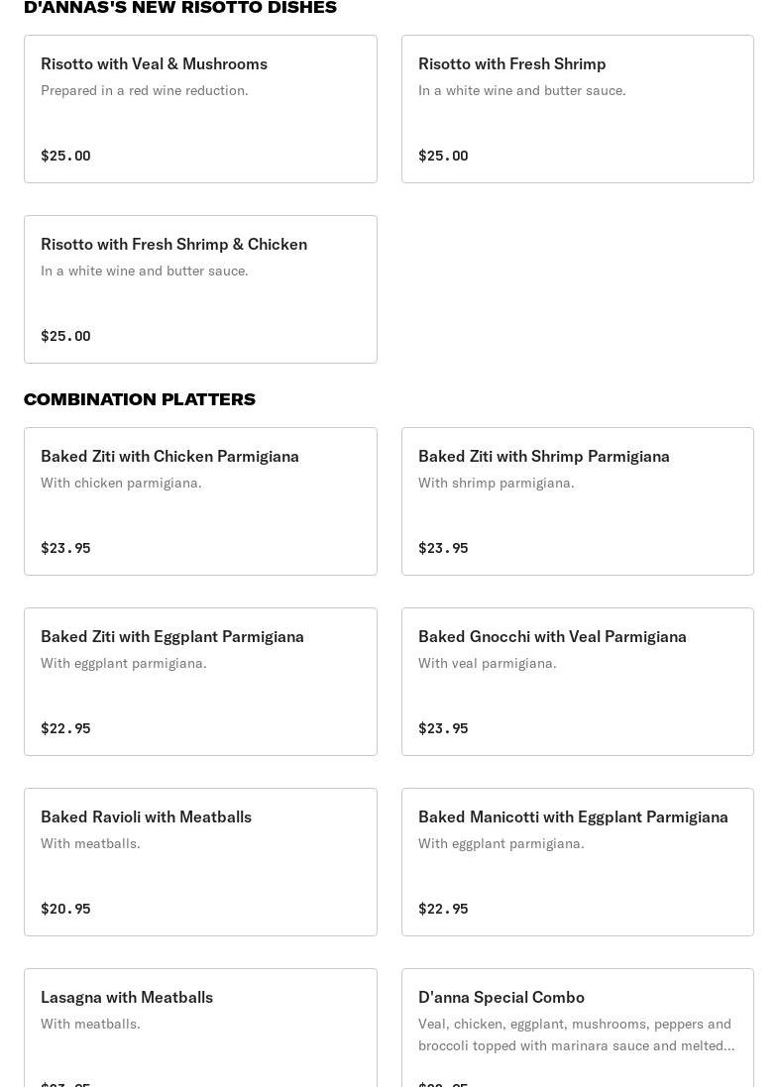Select Baked Ziti with Shrimp Parmigiana
This screenshot has width=778, height=1087.
click(x=577, y=501)
